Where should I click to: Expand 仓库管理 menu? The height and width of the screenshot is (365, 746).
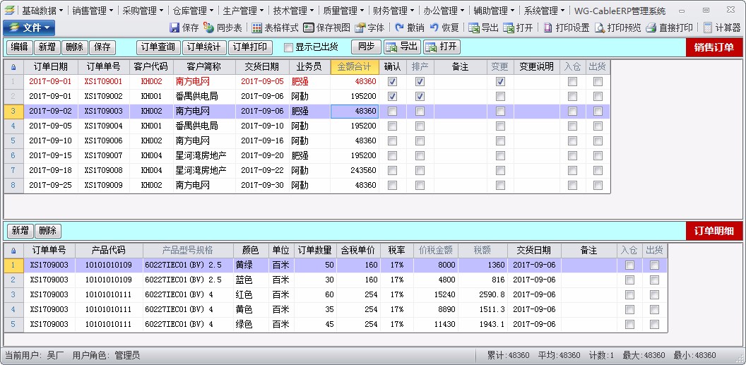tap(193, 11)
